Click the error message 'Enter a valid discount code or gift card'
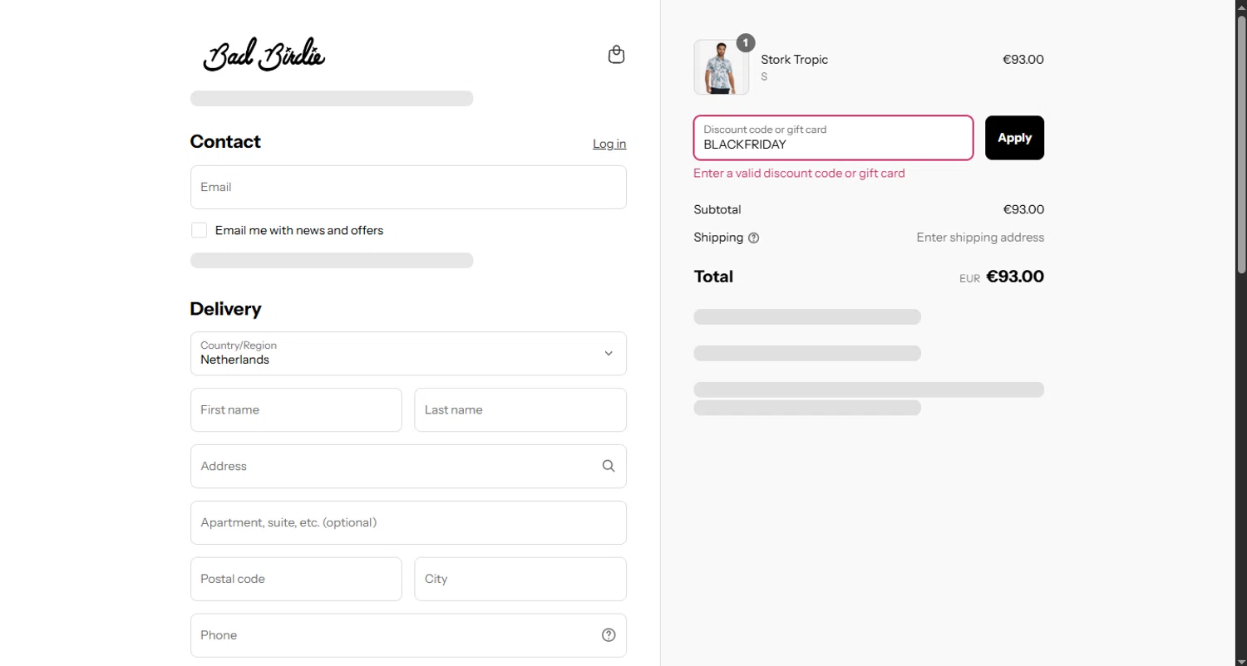Viewport: 1247px width, 666px height. 799,174
